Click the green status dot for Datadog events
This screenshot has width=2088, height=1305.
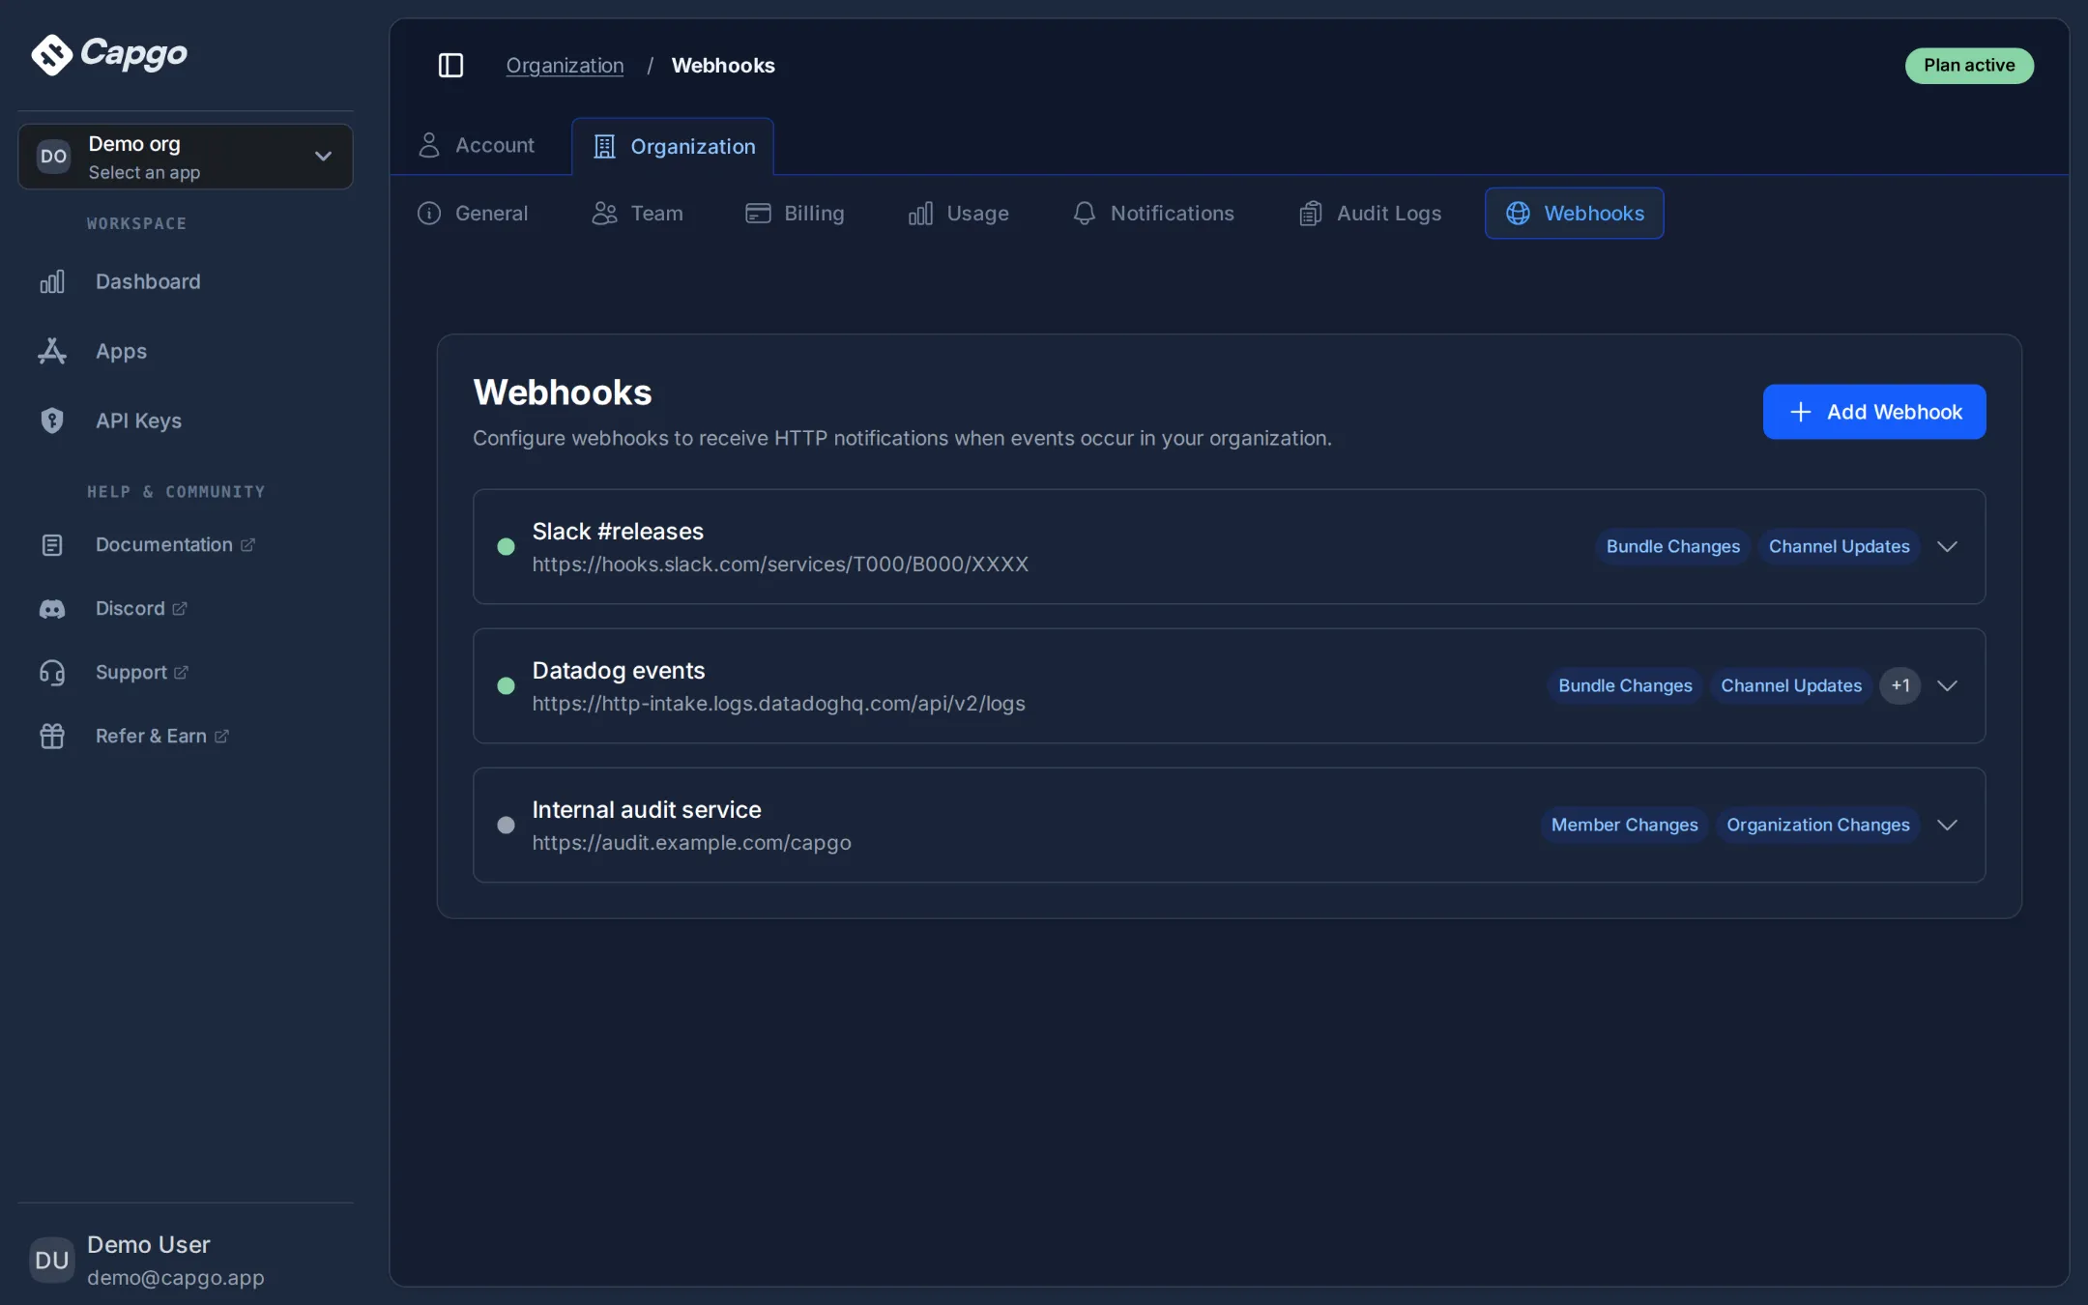[506, 686]
